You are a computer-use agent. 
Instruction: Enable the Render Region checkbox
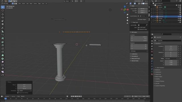click(138, 20)
